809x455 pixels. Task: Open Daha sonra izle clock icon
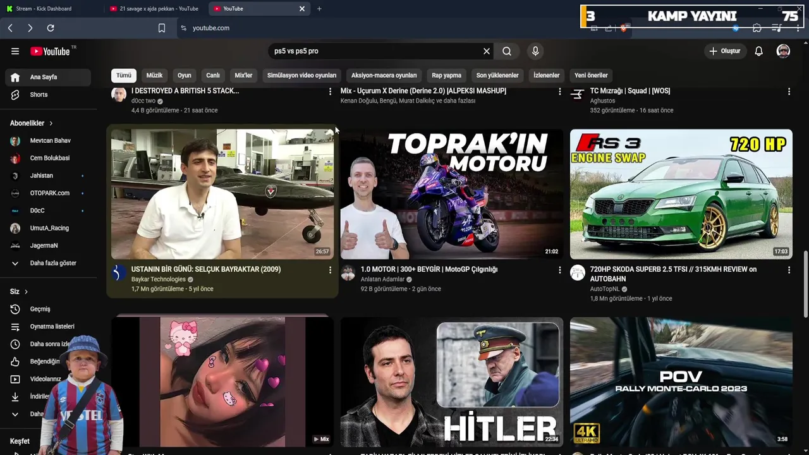click(x=15, y=344)
